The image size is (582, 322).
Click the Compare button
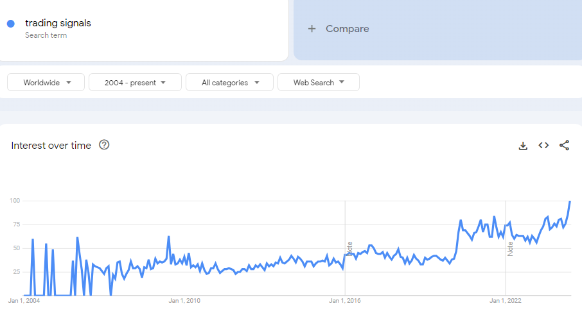click(x=347, y=29)
